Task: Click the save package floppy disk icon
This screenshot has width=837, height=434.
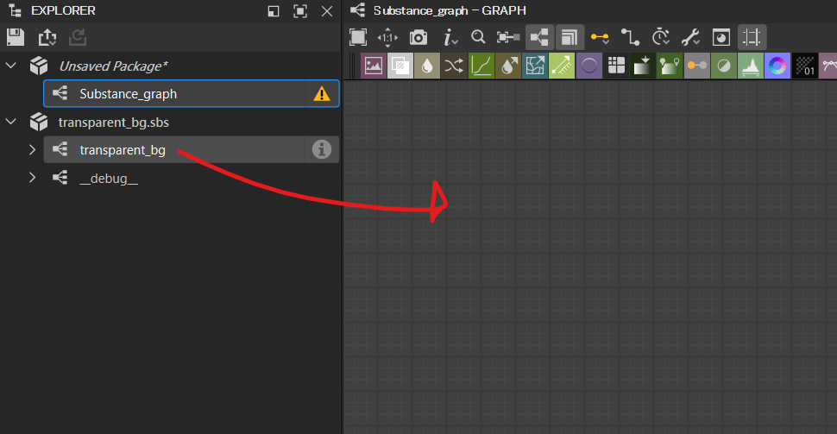Action: click(x=16, y=37)
